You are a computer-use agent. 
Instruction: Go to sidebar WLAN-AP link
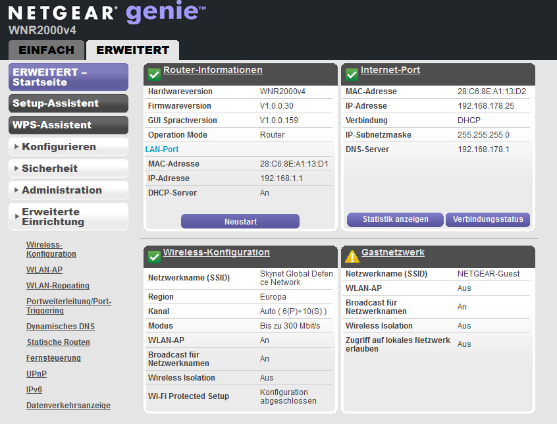(x=44, y=270)
